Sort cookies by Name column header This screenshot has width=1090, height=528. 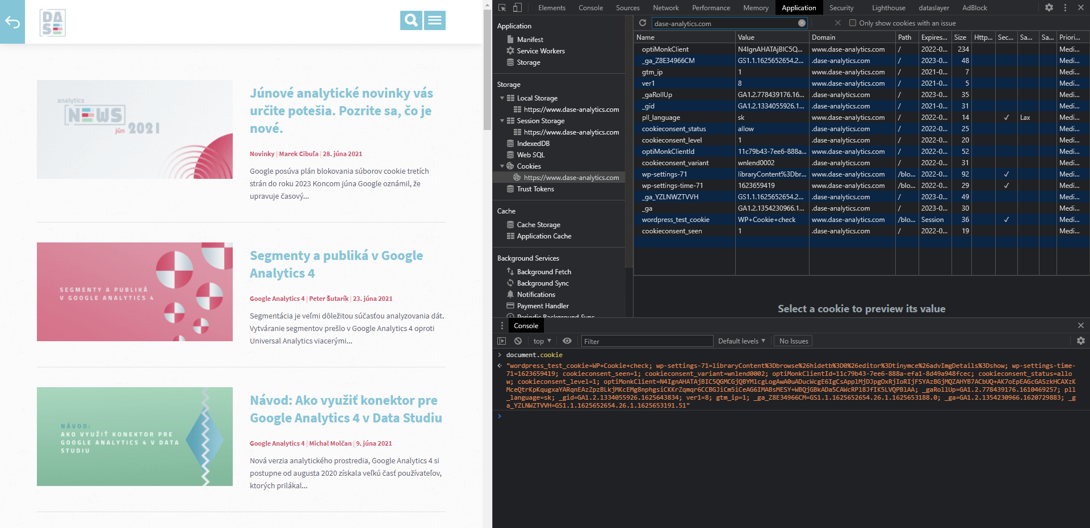pyautogui.click(x=684, y=37)
